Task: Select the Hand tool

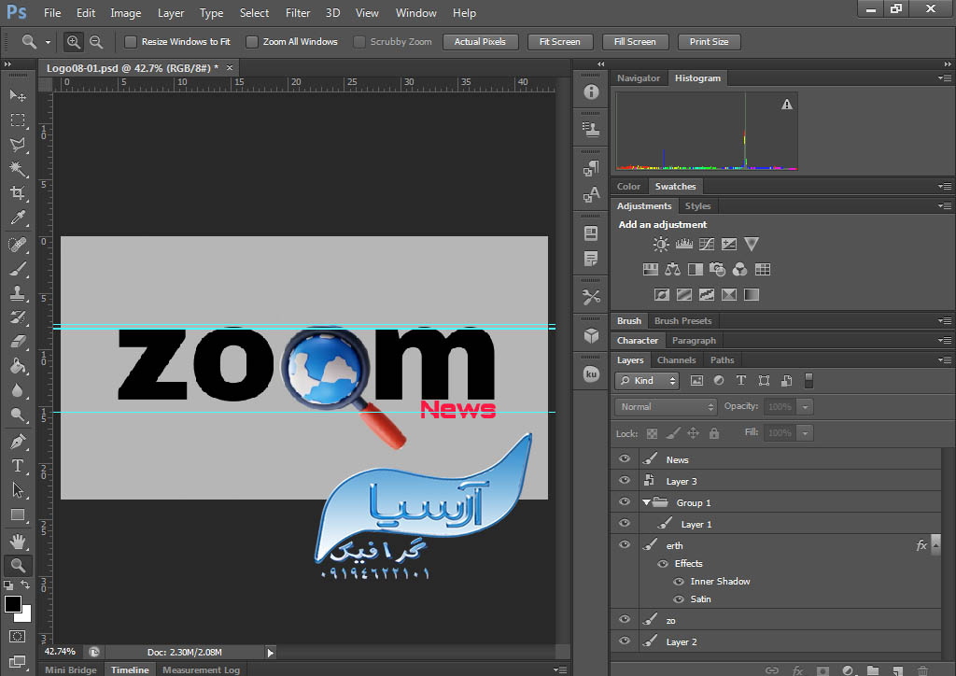Action: click(17, 541)
